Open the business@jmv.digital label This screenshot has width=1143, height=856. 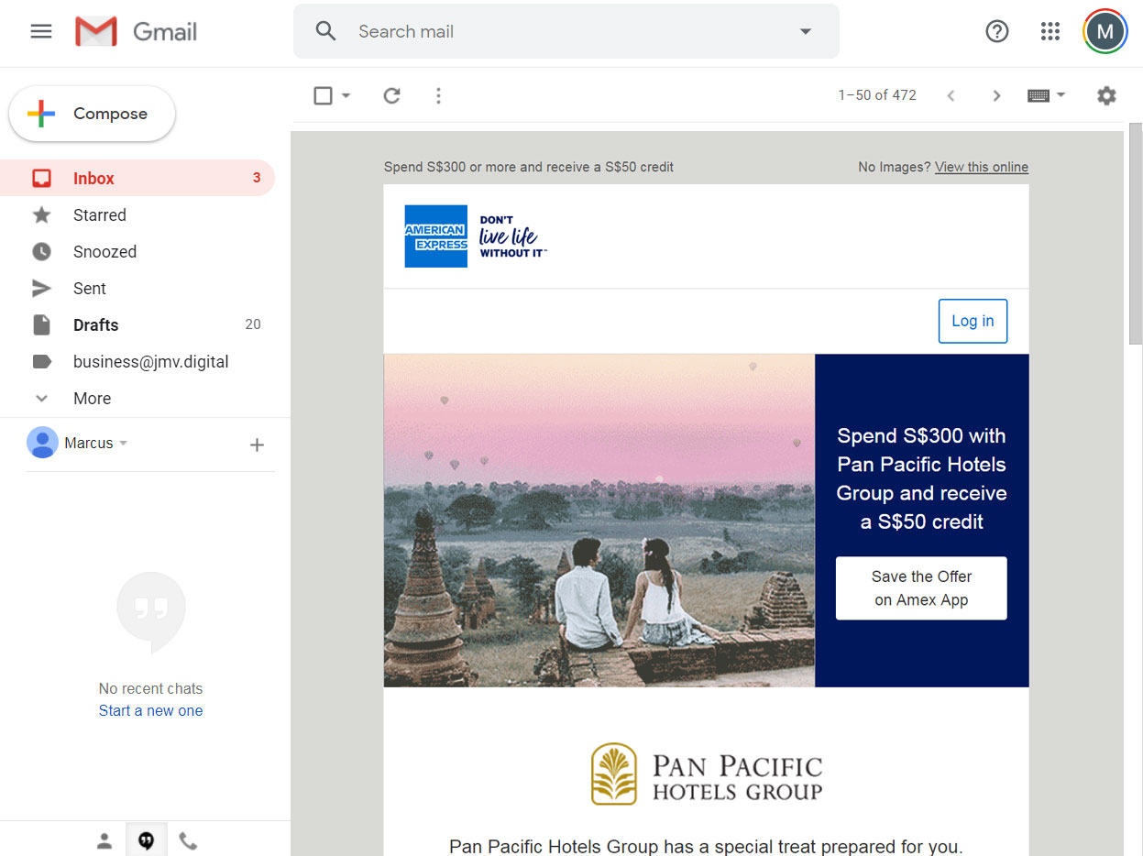coord(137,361)
